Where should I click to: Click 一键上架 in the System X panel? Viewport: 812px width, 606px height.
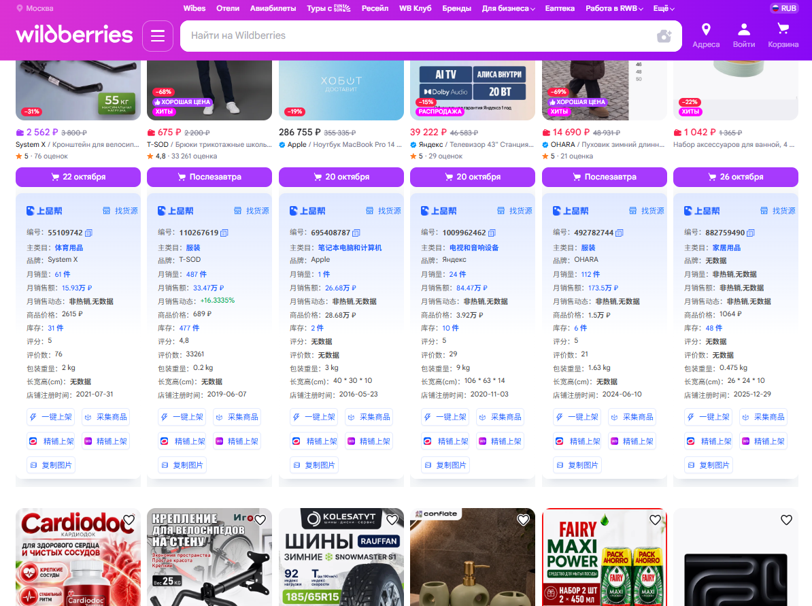(x=50, y=417)
